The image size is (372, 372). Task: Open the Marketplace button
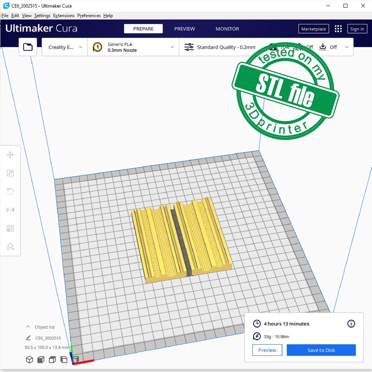pyautogui.click(x=314, y=29)
